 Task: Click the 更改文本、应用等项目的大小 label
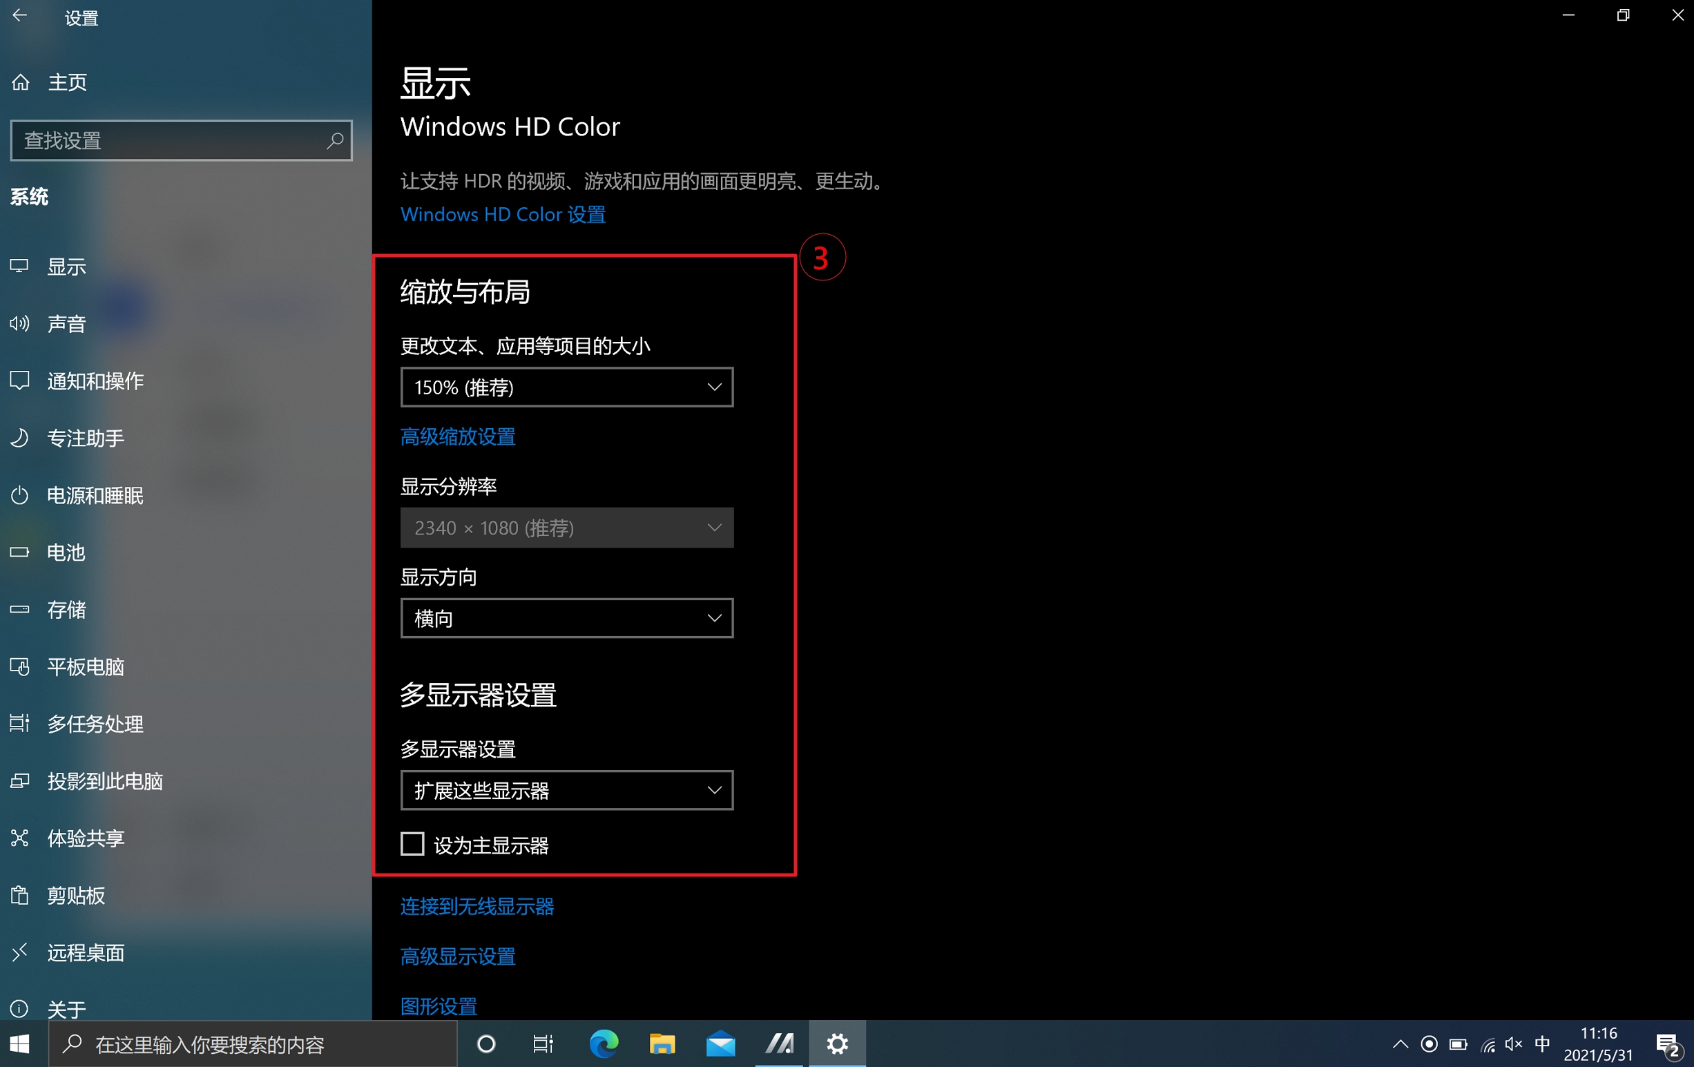526,345
